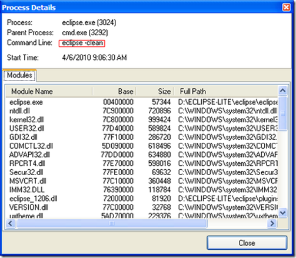Click size value 57344
Viewport: 296px width, 258px height.
tap(161, 102)
